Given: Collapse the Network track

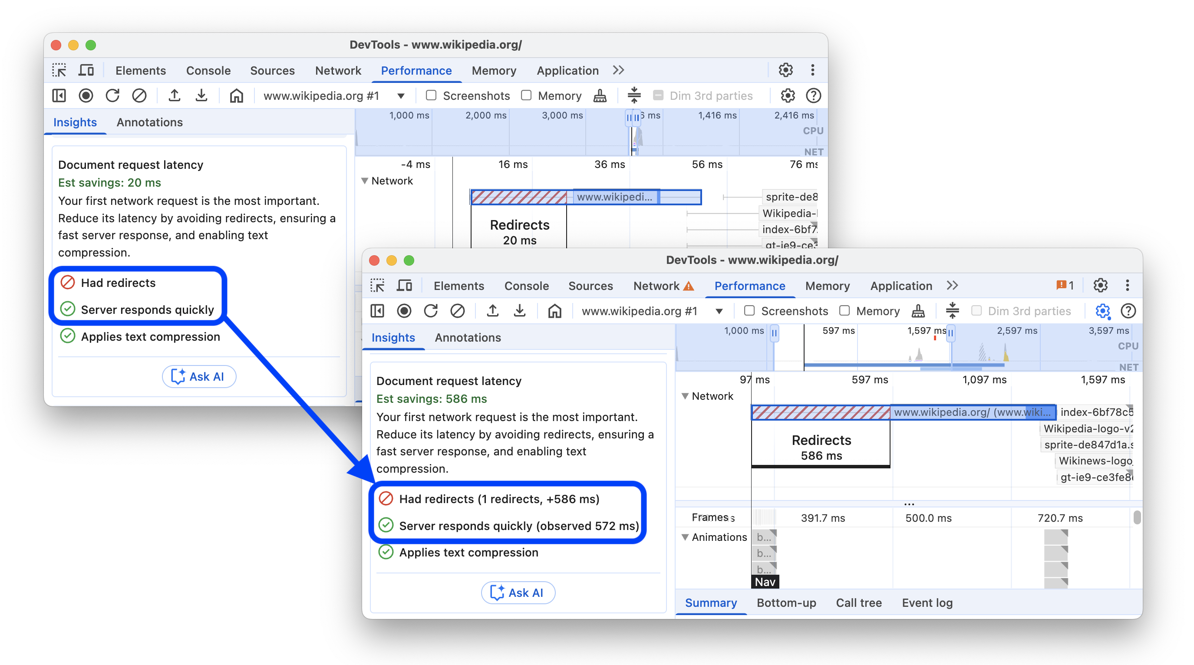Looking at the screenshot, I should (685, 396).
